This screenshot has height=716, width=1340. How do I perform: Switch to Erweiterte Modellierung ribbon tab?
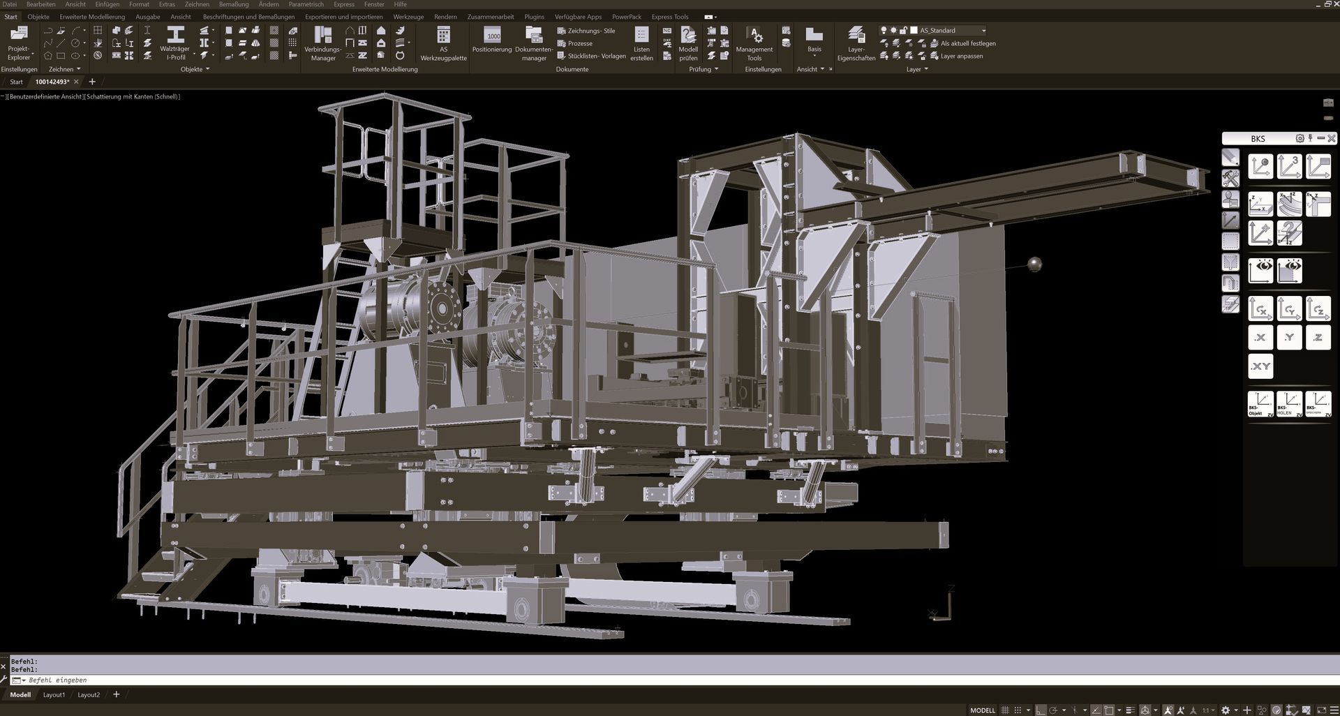pyautogui.click(x=92, y=17)
